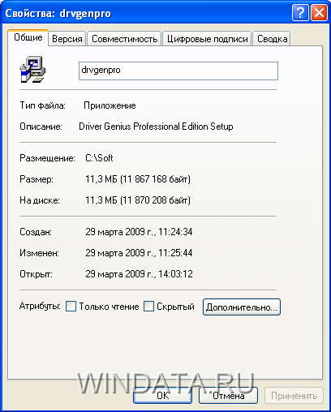Click the dialog title bar Свойства: drvgenpro

pos(146,13)
